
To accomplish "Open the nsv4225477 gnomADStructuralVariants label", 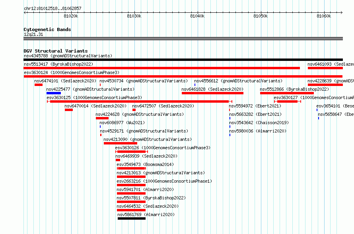I will click(90, 89).
